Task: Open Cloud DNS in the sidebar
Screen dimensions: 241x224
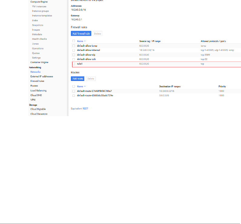Action: (36, 95)
